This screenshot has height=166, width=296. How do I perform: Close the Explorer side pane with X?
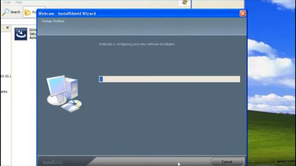click(x=7, y=28)
